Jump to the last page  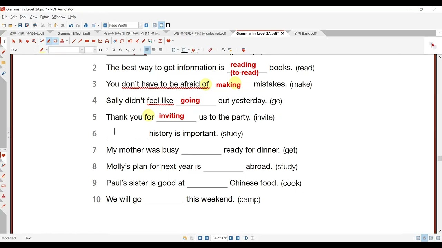[x=238, y=238]
